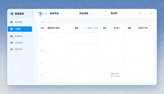Select the first table row marker
The width and height of the screenshot is (164, 94).
42,39
